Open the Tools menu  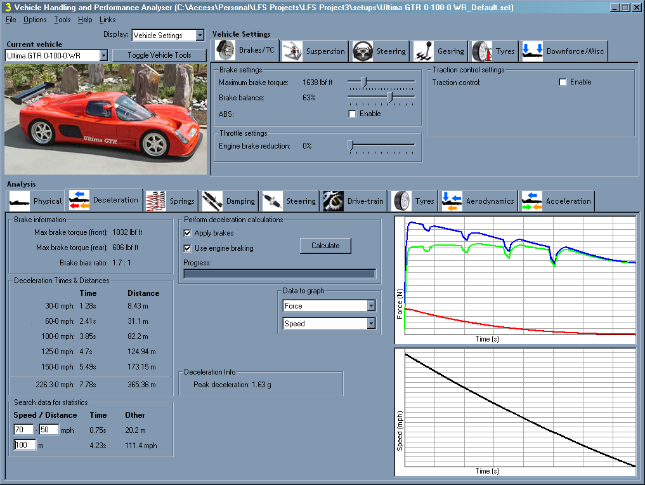(62, 20)
